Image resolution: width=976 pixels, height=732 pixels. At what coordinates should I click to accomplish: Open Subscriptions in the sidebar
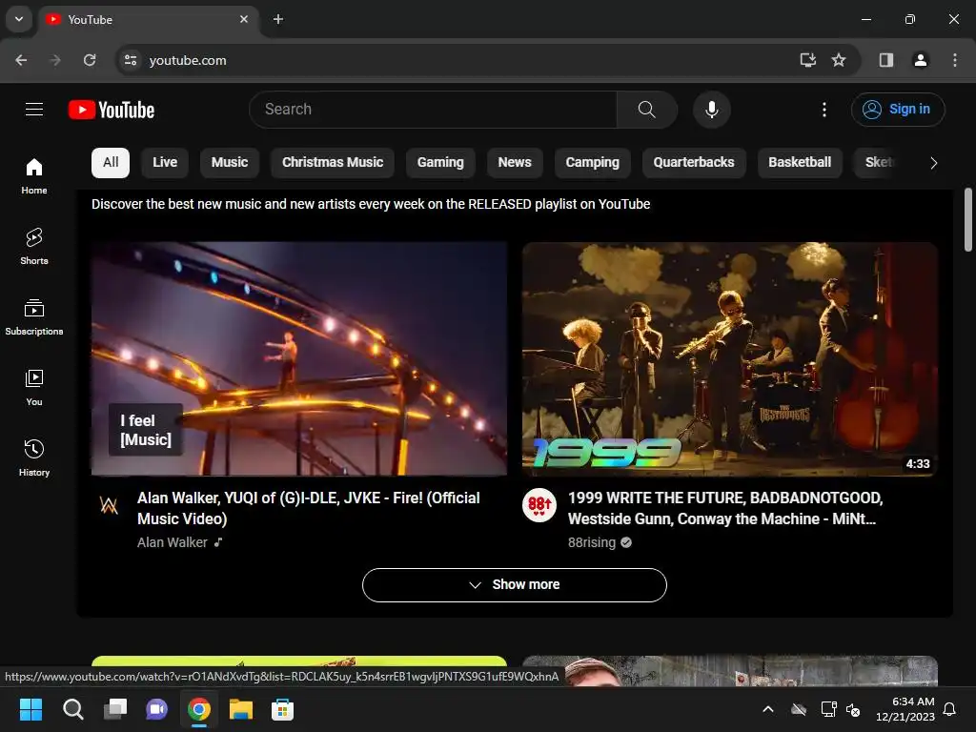34,316
